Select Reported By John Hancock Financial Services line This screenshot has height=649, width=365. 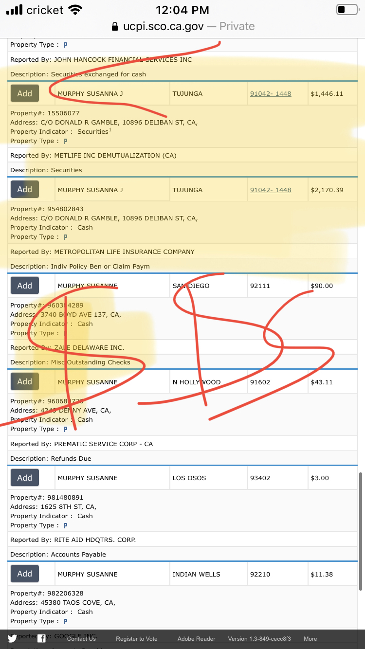coord(101,59)
